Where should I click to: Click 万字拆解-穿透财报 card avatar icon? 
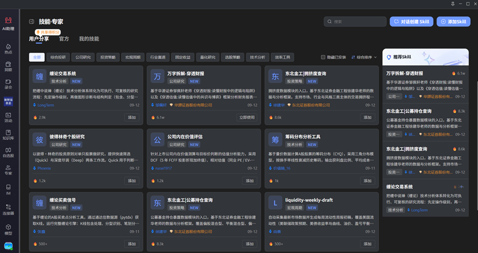157,77
